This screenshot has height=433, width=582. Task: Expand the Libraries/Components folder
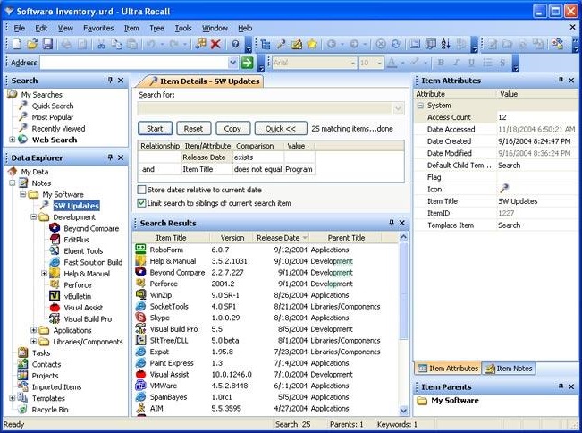pos(33,341)
